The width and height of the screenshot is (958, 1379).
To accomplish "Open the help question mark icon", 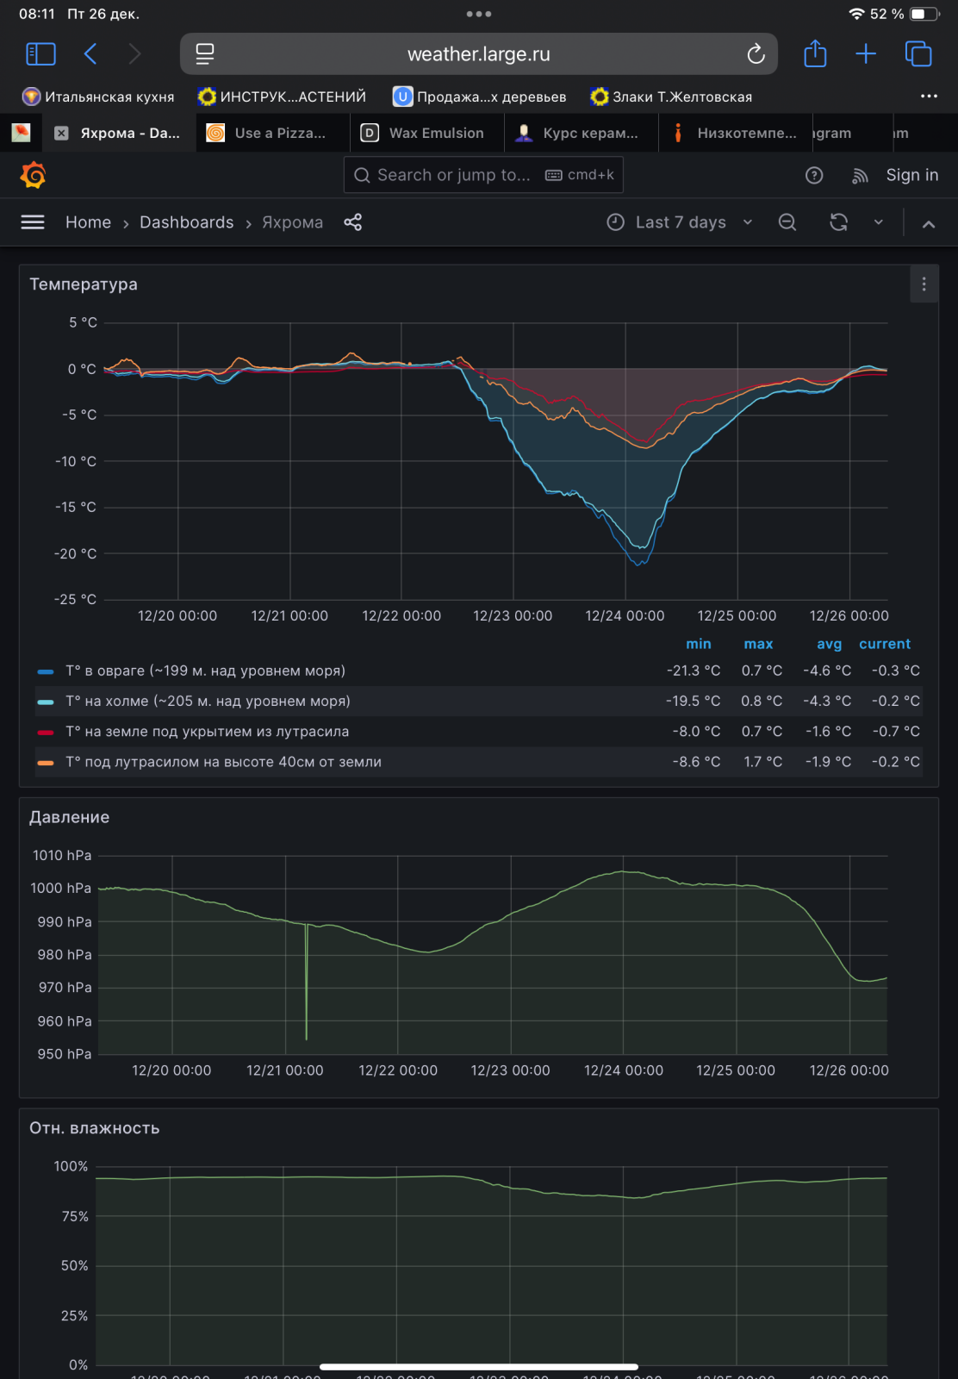I will pos(814,176).
